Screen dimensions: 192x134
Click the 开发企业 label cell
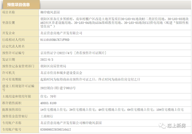(x=20, y=33)
